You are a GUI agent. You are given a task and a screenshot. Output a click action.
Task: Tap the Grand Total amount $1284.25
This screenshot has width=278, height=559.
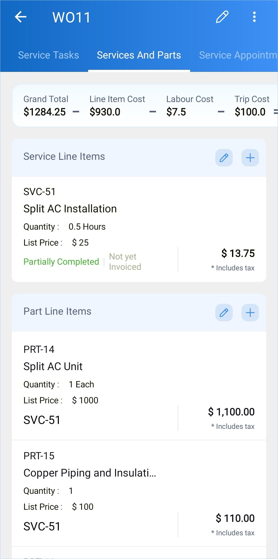[x=44, y=112]
